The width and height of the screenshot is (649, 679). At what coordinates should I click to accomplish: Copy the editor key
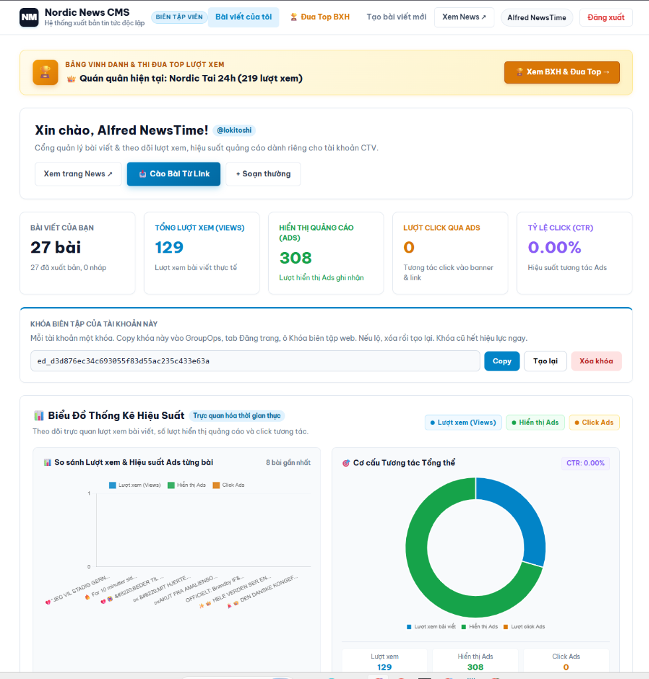point(502,361)
